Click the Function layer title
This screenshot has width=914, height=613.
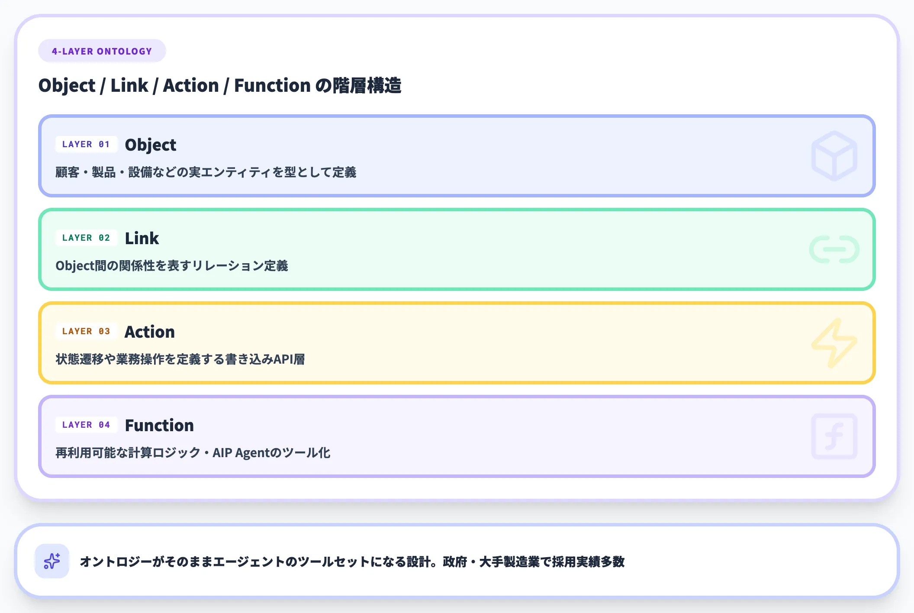159,426
